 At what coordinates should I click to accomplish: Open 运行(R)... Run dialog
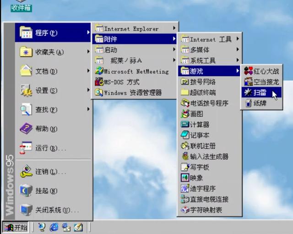tap(53, 147)
